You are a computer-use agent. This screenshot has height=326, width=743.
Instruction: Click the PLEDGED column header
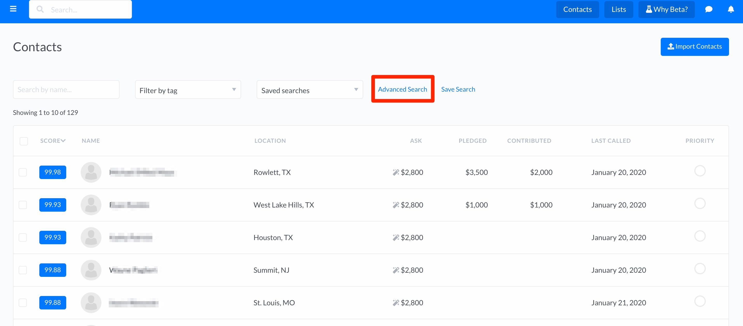click(472, 141)
